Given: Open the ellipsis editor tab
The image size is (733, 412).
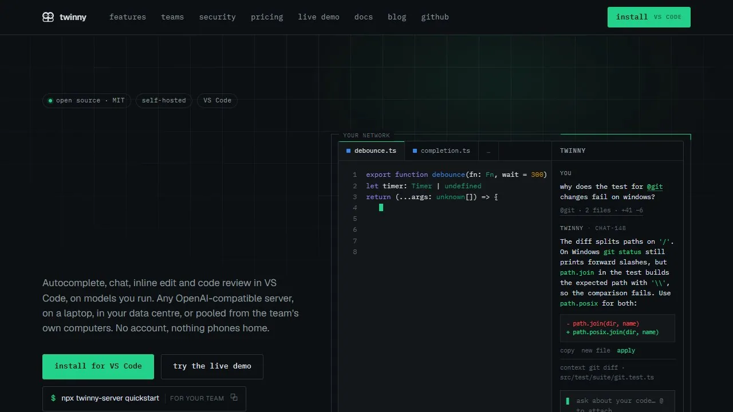Looking at the screenshot, I should pos(488,151).
